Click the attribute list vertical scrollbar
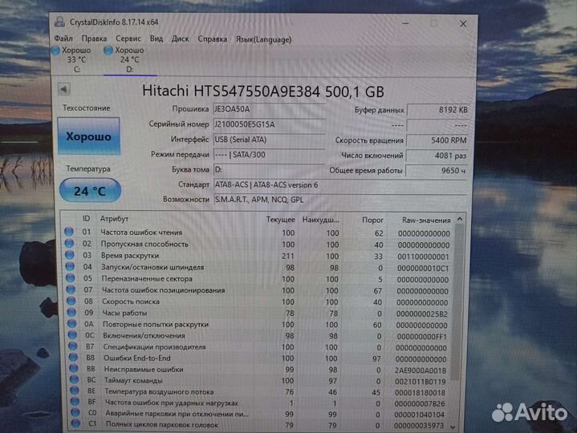This screenshot has height=433, width=577. point(458,321)
